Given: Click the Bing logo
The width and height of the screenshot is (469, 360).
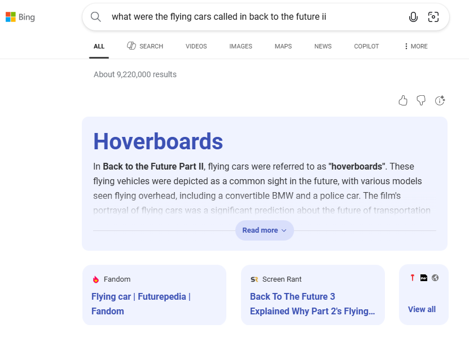Looking at the screenshot, I should (x=20, y=17).
